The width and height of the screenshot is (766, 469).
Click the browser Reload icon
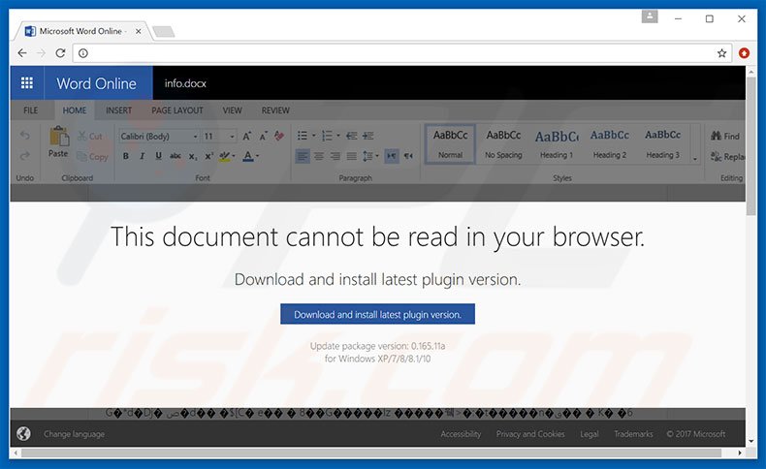[60, 52]
